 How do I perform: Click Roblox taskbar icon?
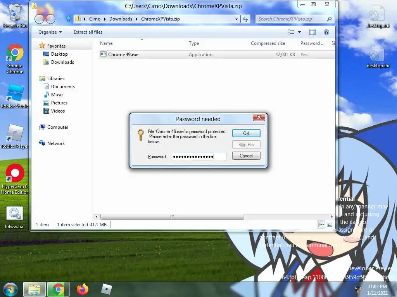coord(106,289)
